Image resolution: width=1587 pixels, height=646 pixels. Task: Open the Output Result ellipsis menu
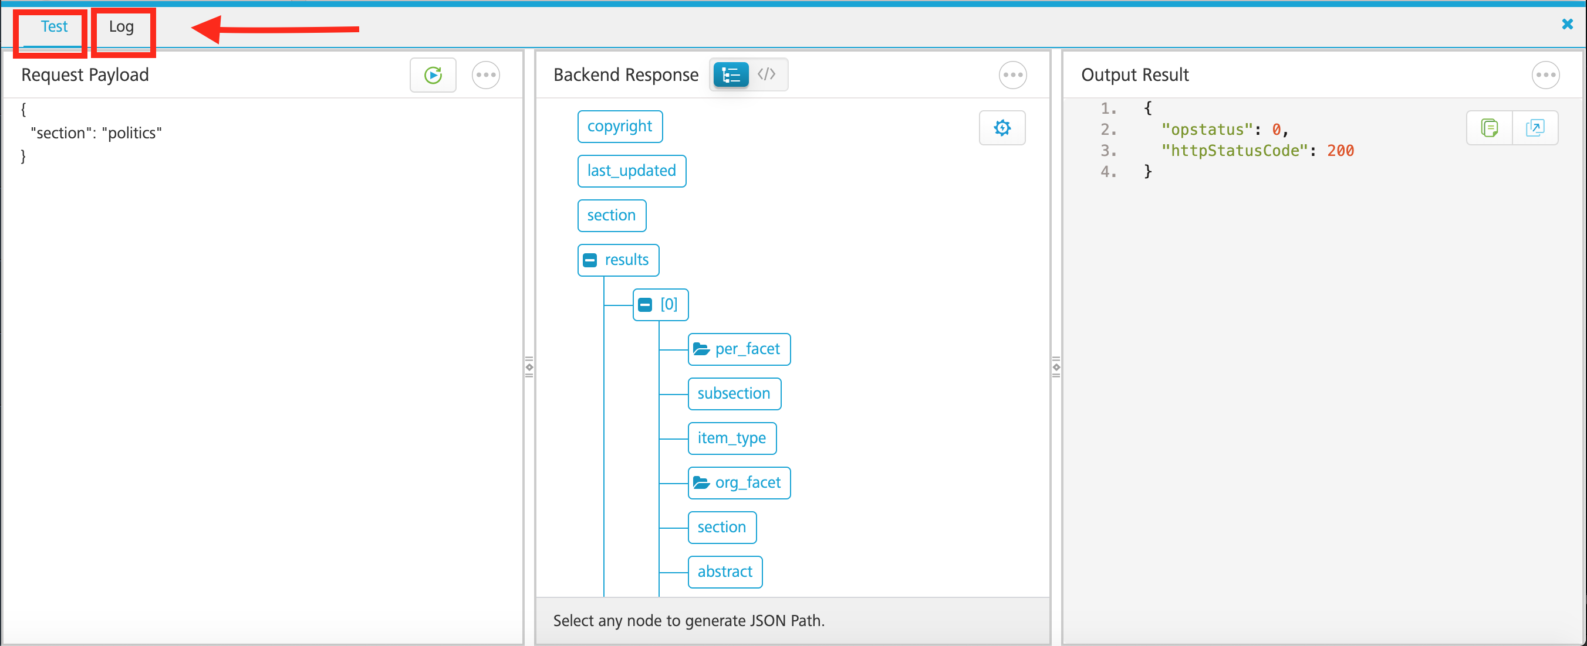[1547, 74]
